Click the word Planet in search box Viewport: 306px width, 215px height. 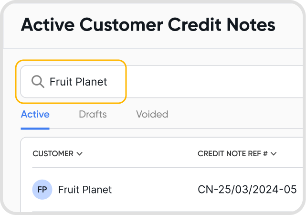click(x=93, y=82)
